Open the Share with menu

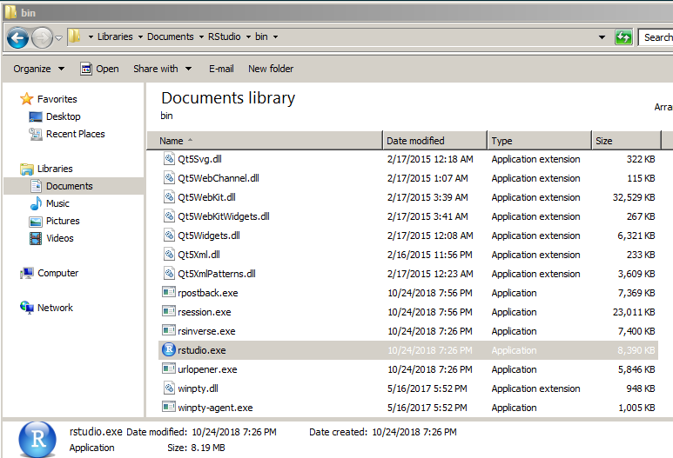162,69
